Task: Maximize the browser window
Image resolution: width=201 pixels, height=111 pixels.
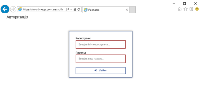Action: point(184,4)
